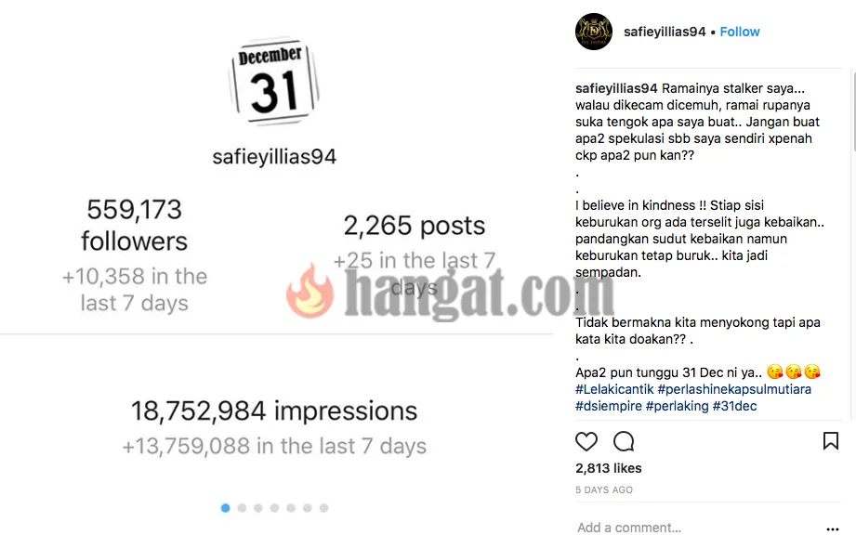Follow safieyillias94 account

coord(740,32)
